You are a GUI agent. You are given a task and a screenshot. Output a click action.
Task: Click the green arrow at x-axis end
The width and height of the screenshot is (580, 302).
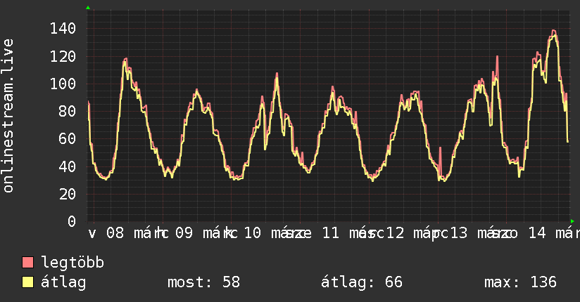click(572, 221)
